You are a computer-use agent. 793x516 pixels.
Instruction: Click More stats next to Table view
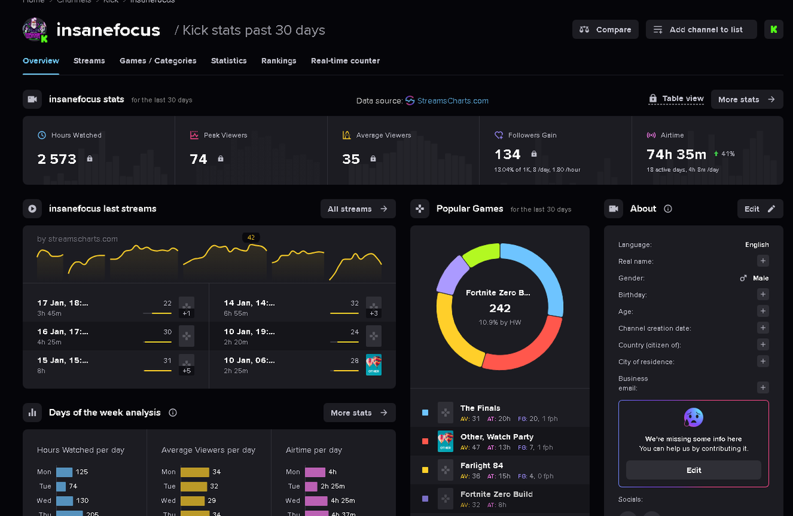pyautogui.click(x=747, y=99)
